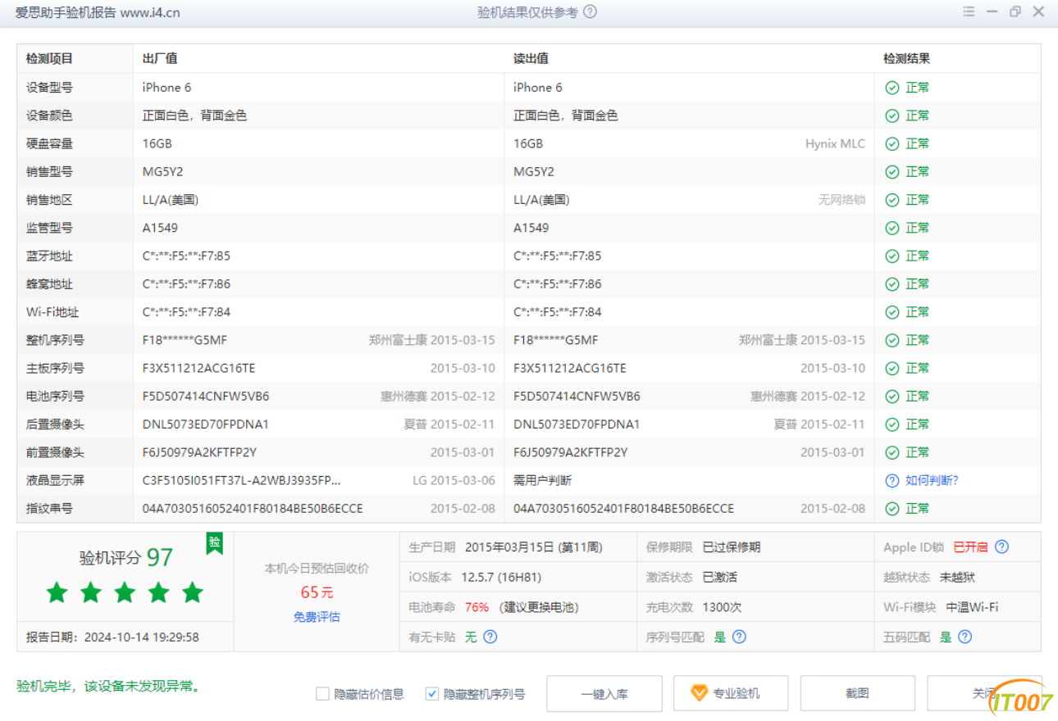Click the fifth green rating star
1058x721 pixels.
[193, 592]
